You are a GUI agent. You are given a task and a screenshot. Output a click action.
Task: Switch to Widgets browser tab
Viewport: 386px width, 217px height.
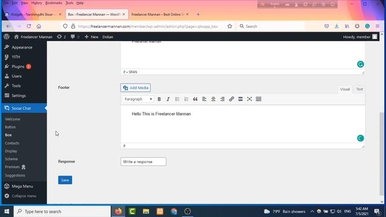(x=33, y=14)
